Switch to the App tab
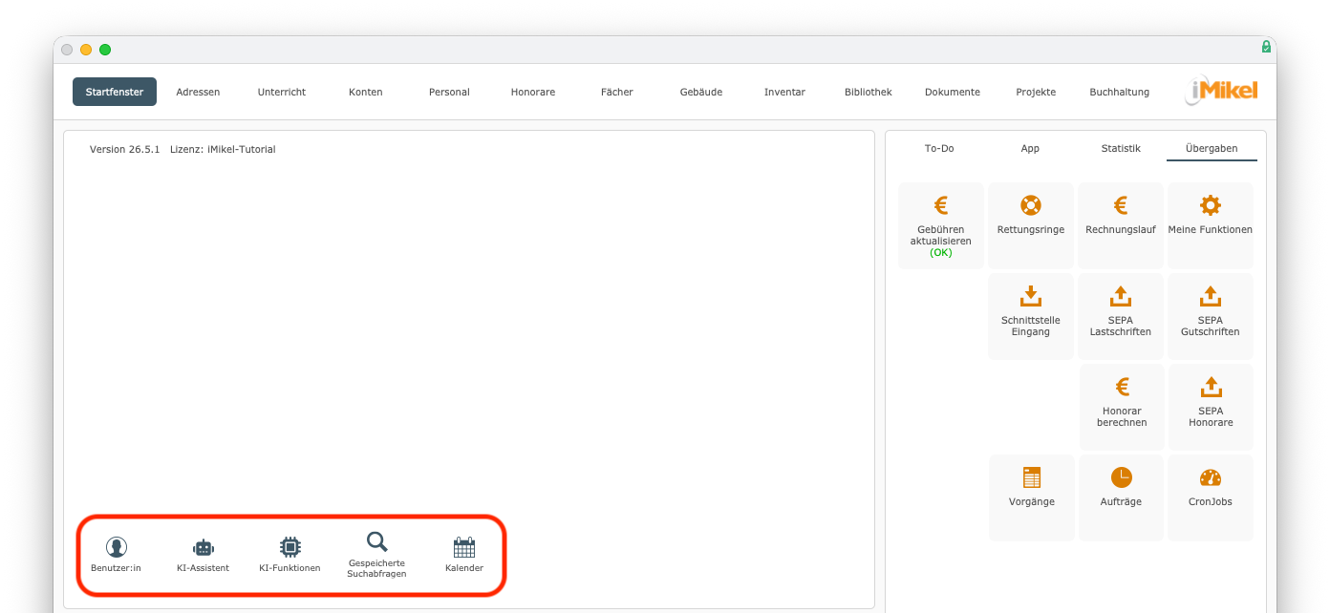This screenshot has height=613, width=1330. click(x=1030, y=148)
